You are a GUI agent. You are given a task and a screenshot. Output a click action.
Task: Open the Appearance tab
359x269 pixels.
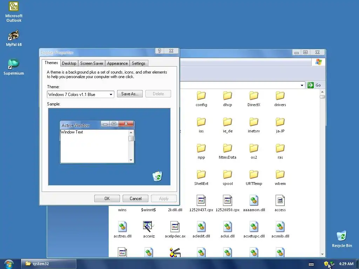(x=117, y=63)
